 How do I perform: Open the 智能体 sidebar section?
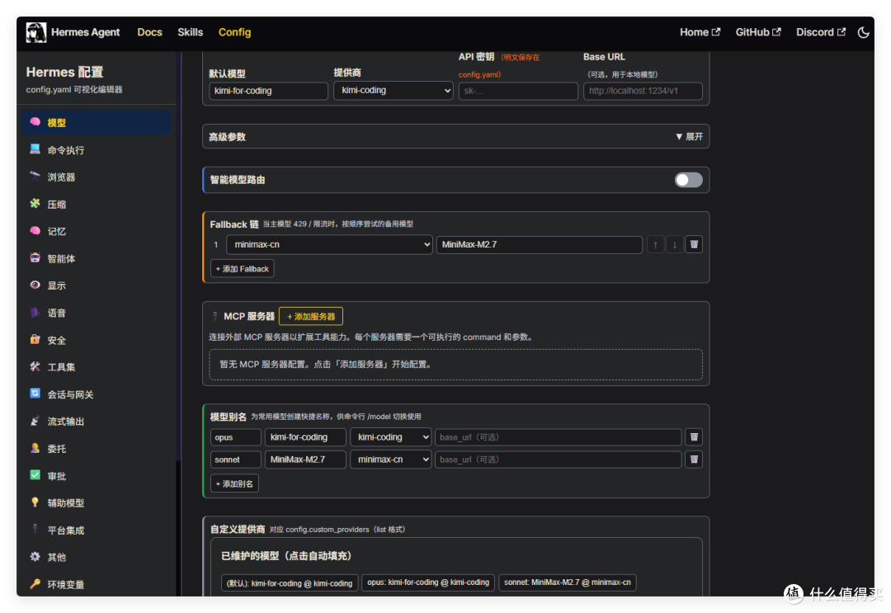pyautogui.click(x=96, y=258)
